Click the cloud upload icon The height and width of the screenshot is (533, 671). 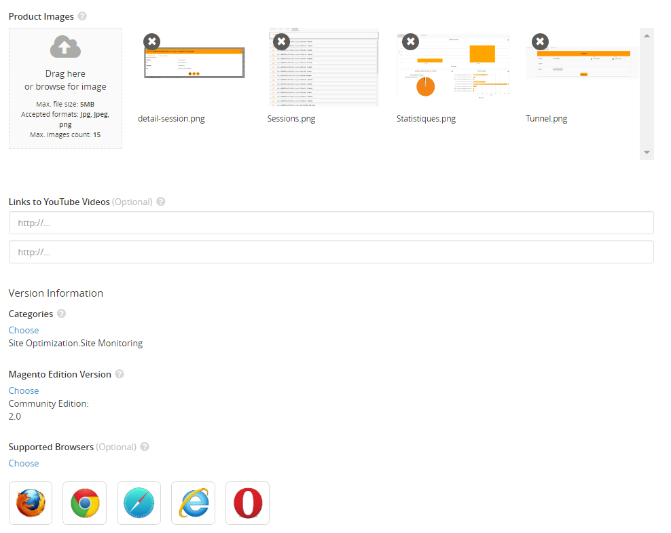(x=65, y=48)
